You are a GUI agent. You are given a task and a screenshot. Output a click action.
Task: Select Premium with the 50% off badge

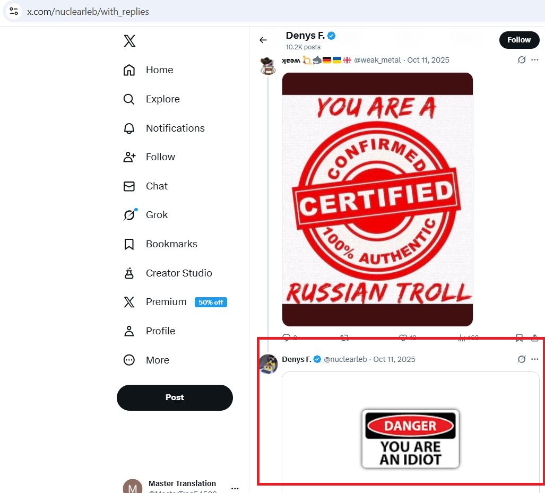pyautogui.click(x=166, y=302)
